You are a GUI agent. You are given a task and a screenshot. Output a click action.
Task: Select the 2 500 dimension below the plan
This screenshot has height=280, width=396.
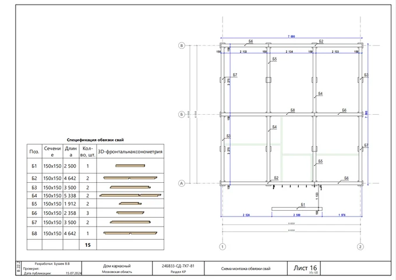(x=296, y=215)
